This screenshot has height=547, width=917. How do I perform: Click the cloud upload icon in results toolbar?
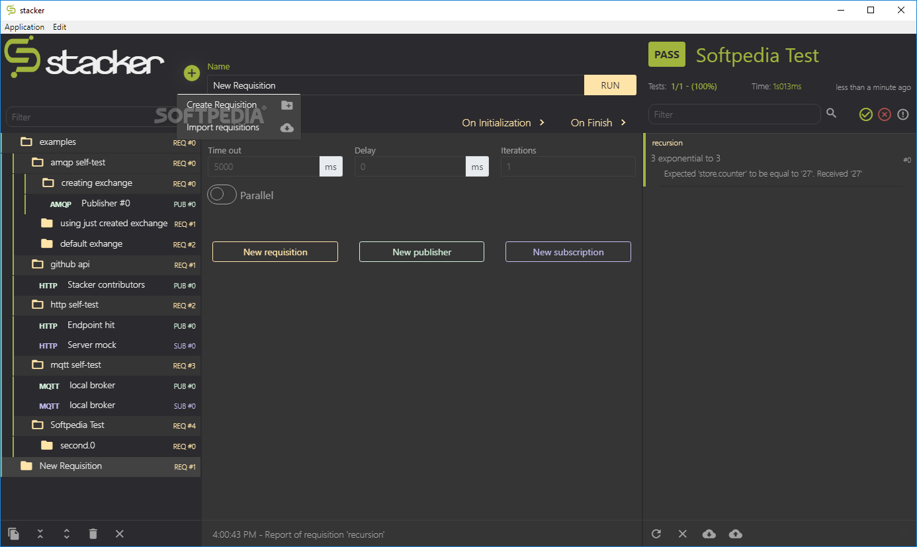point(736,534)
